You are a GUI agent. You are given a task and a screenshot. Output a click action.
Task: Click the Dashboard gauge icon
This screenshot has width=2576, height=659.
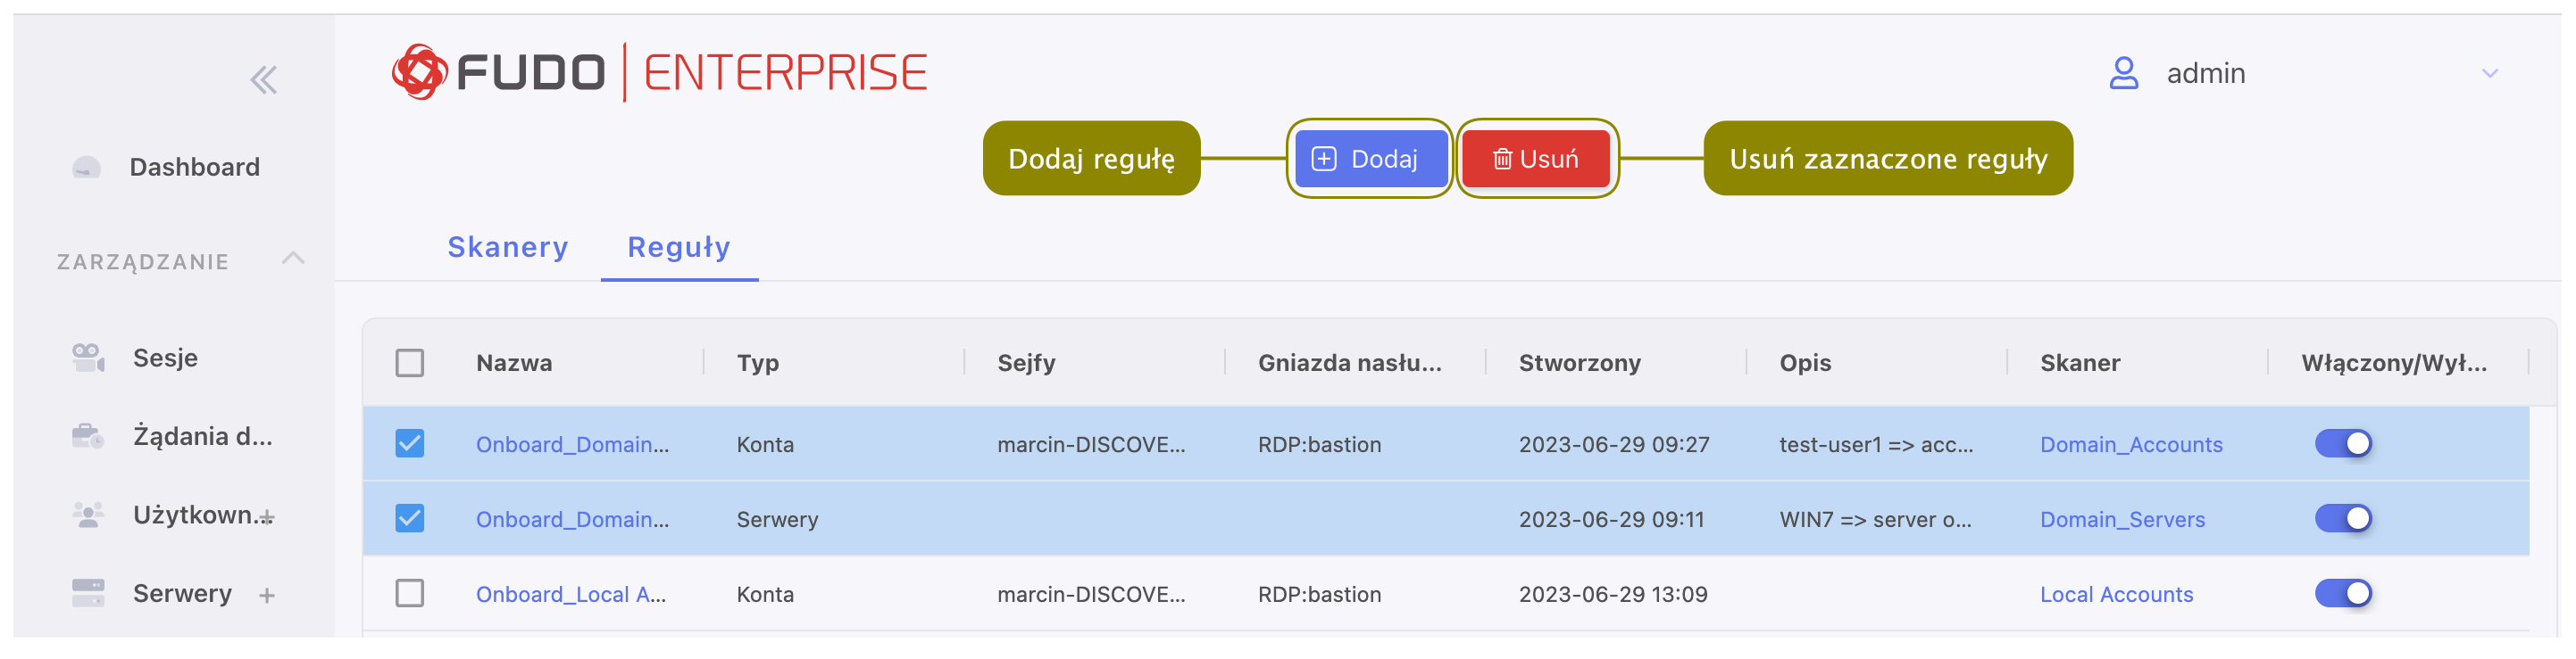(87, 167)
